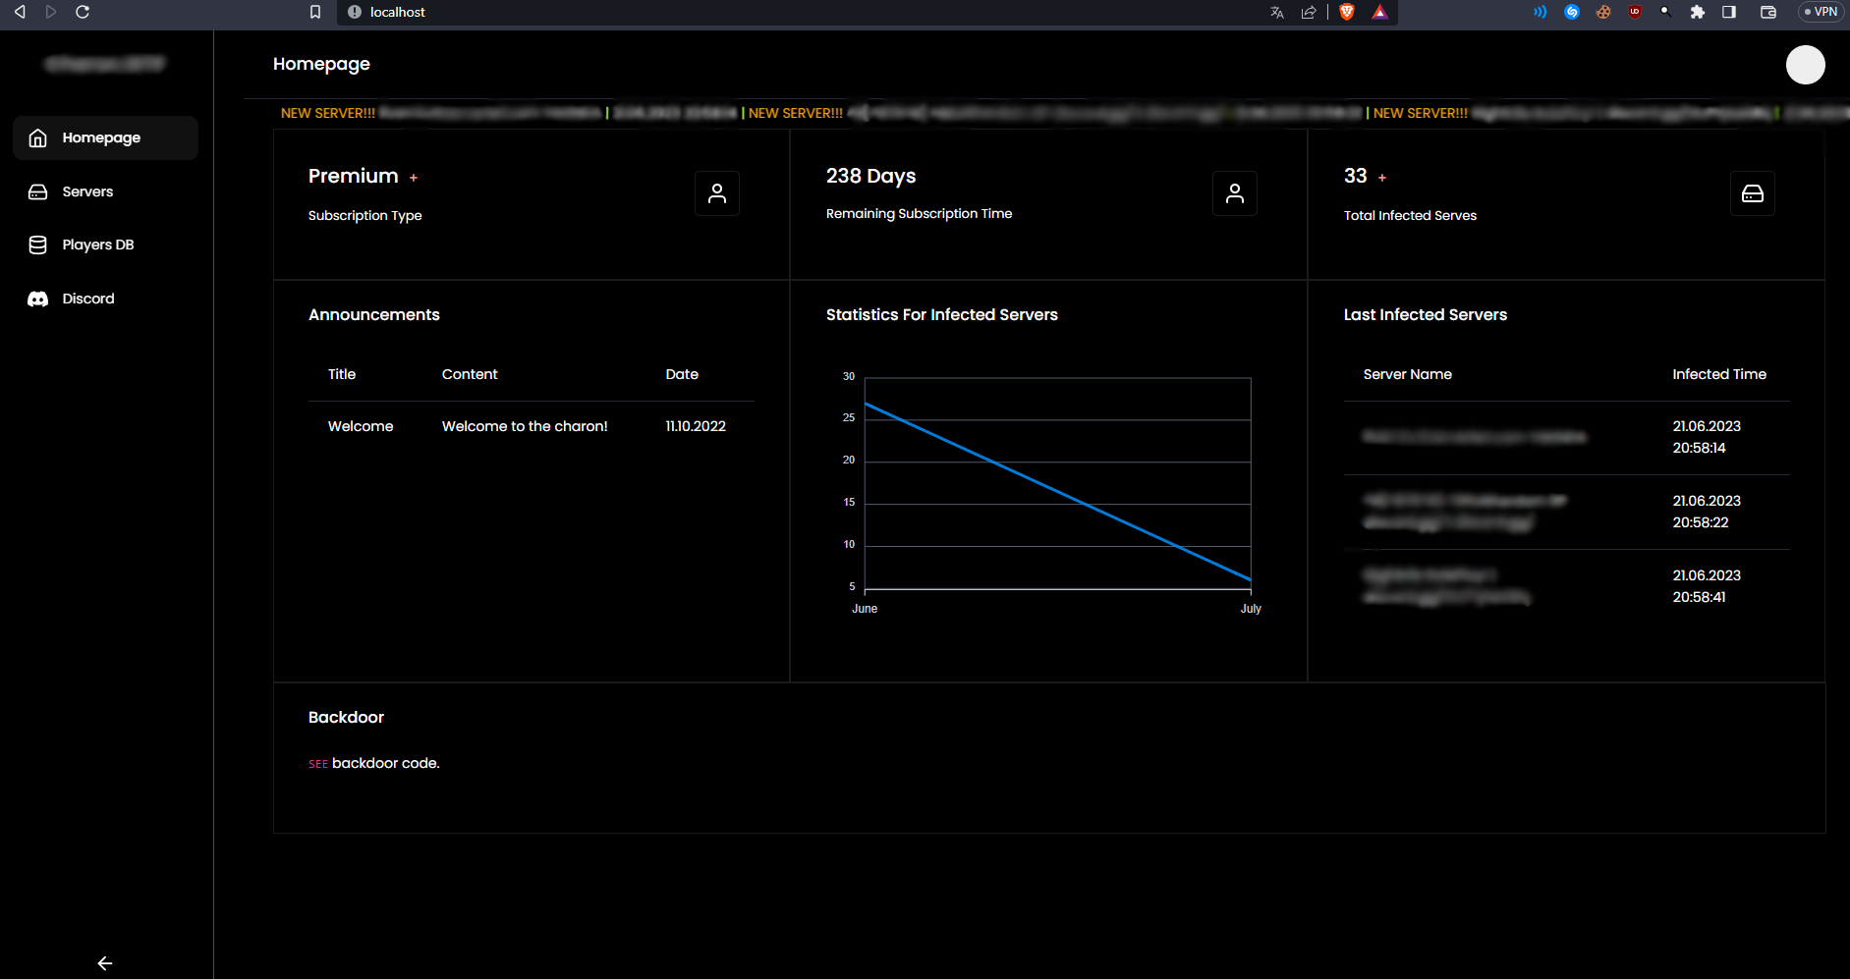Click the magnifier extension icon
The width and height of the screenshot is (1850, 979).
click(x=1666, y=12)
